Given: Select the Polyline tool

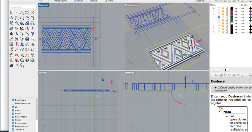Looking at the screenshot, I should 22,13.
